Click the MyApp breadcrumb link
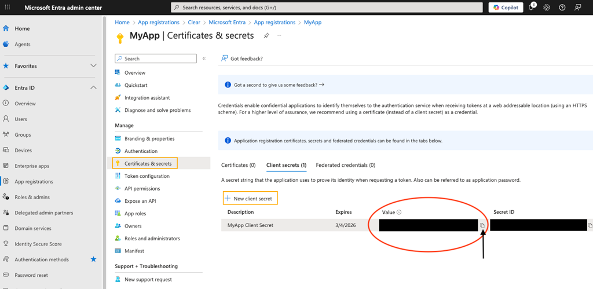593x289 pixels. 313,23
